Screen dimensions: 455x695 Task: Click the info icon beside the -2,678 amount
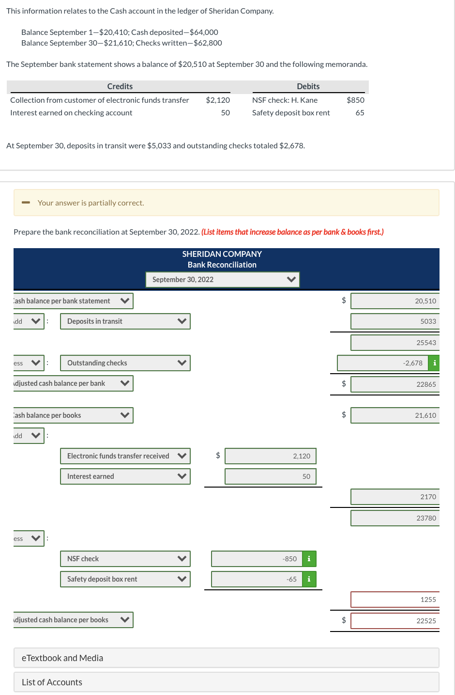click(x=434, y=363)
